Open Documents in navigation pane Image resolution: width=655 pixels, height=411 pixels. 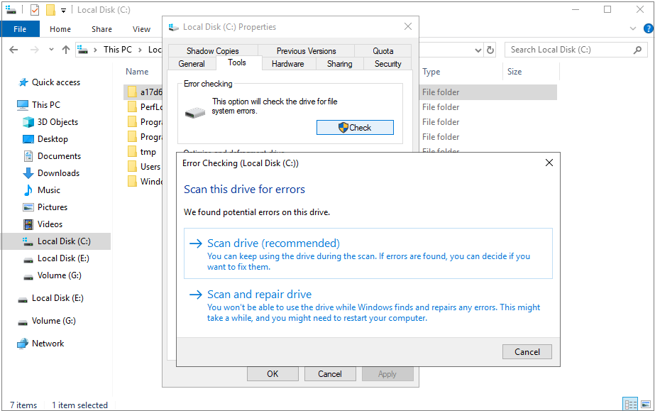(60, 156)
